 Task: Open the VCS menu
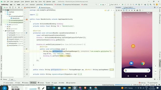[44, 1]
